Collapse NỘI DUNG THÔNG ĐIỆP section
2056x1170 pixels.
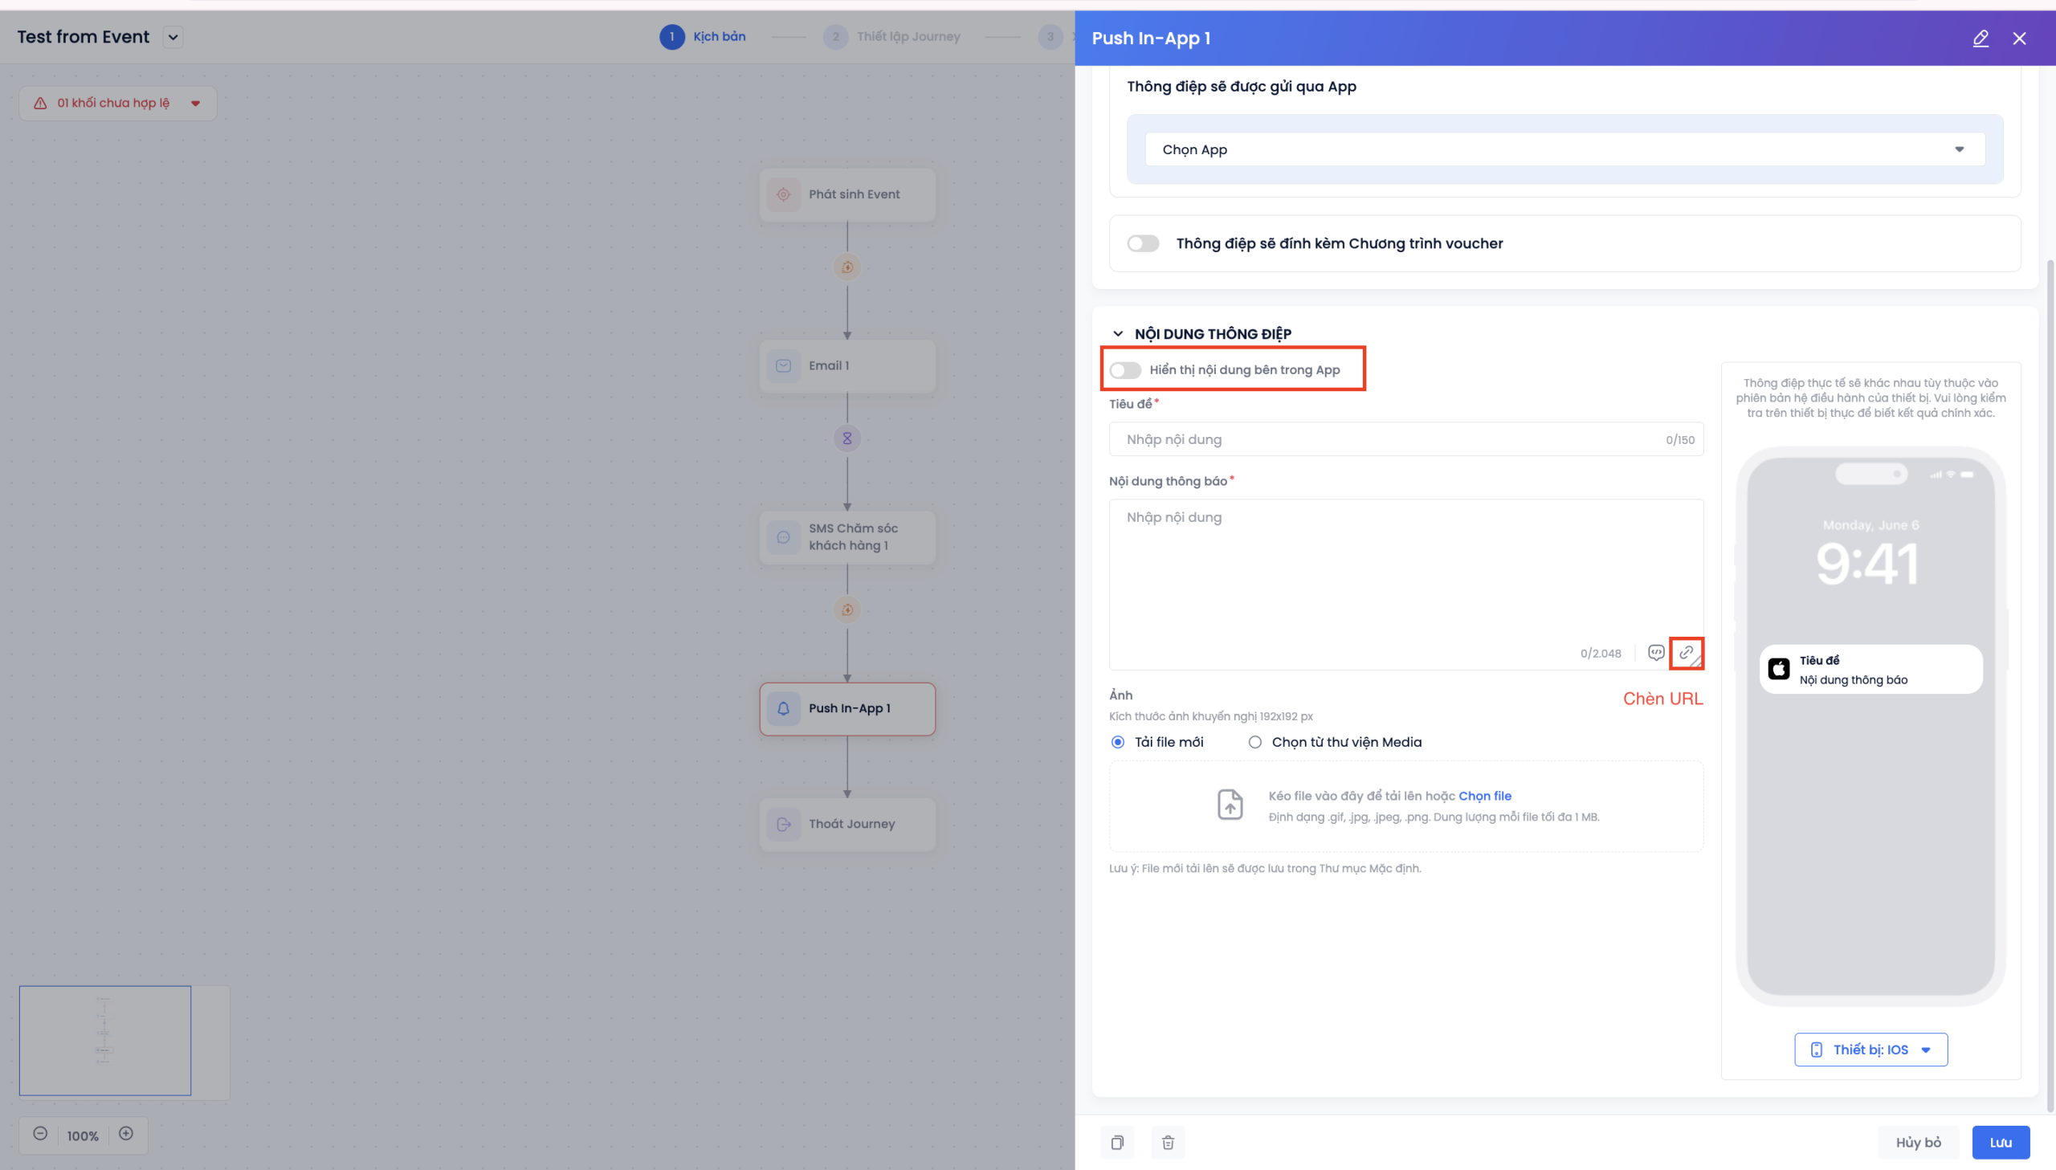pyautogui.click(x=1118, y=333)
